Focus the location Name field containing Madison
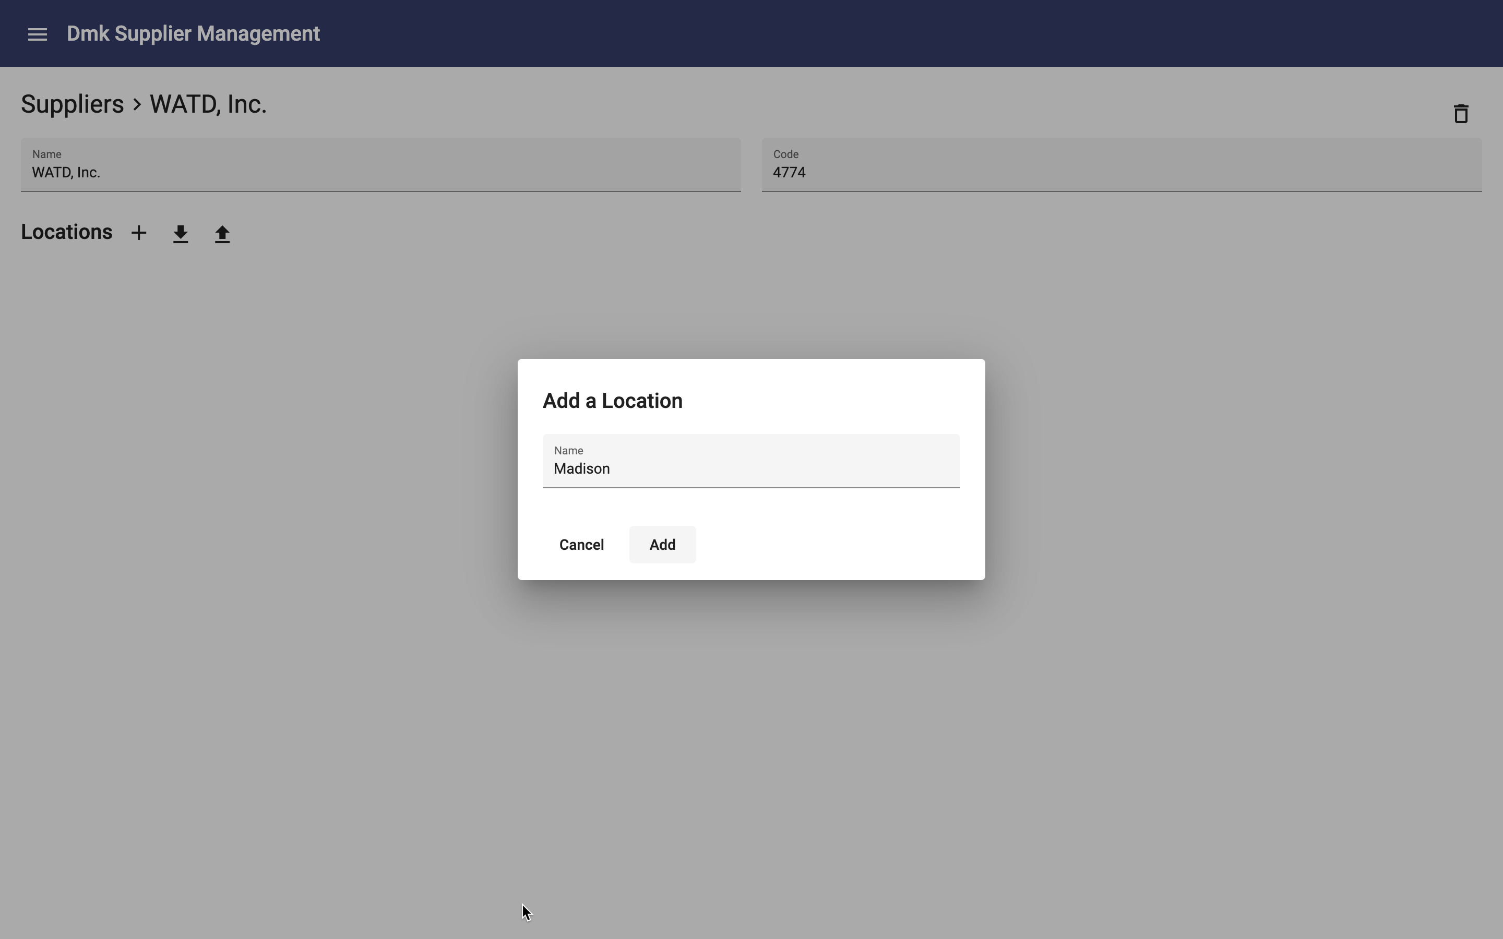 click(751, 461)
